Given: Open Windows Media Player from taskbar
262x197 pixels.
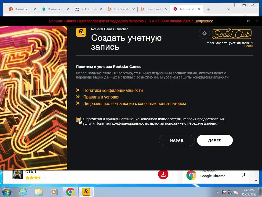Looking at the screenshot, I should 54,192.
